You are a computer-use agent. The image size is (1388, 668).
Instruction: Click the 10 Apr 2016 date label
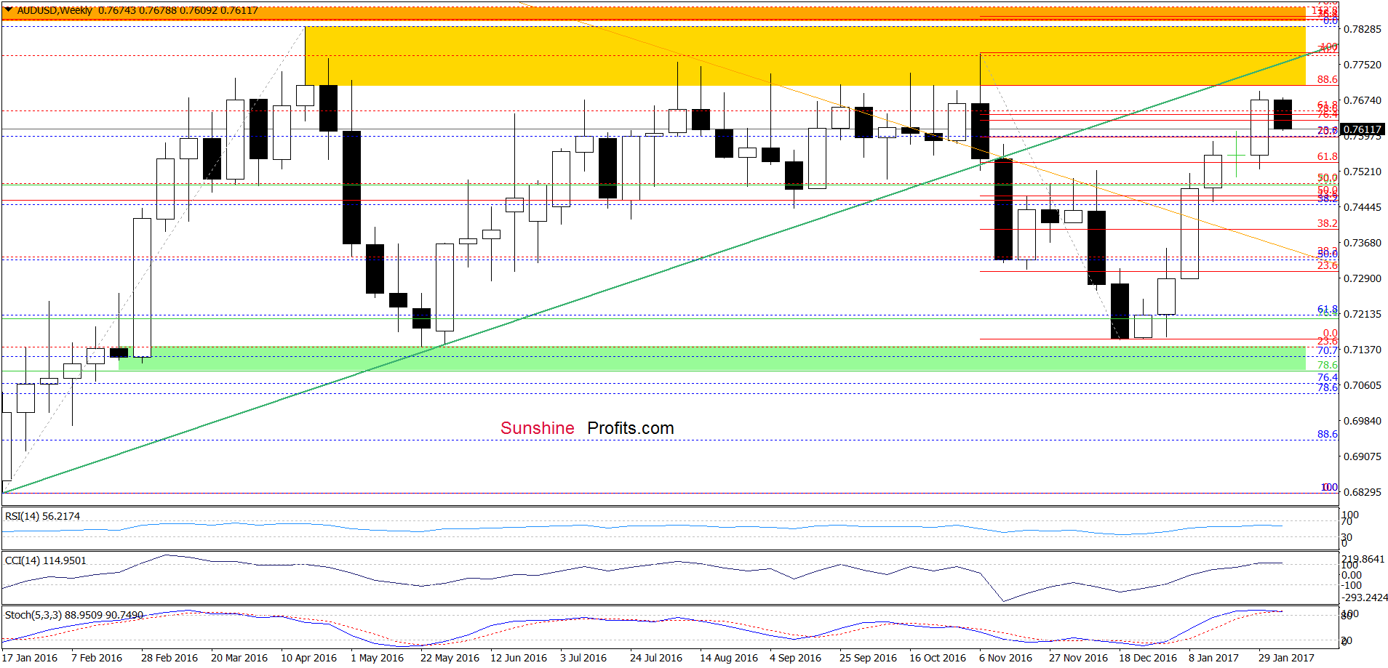[309, 658]
